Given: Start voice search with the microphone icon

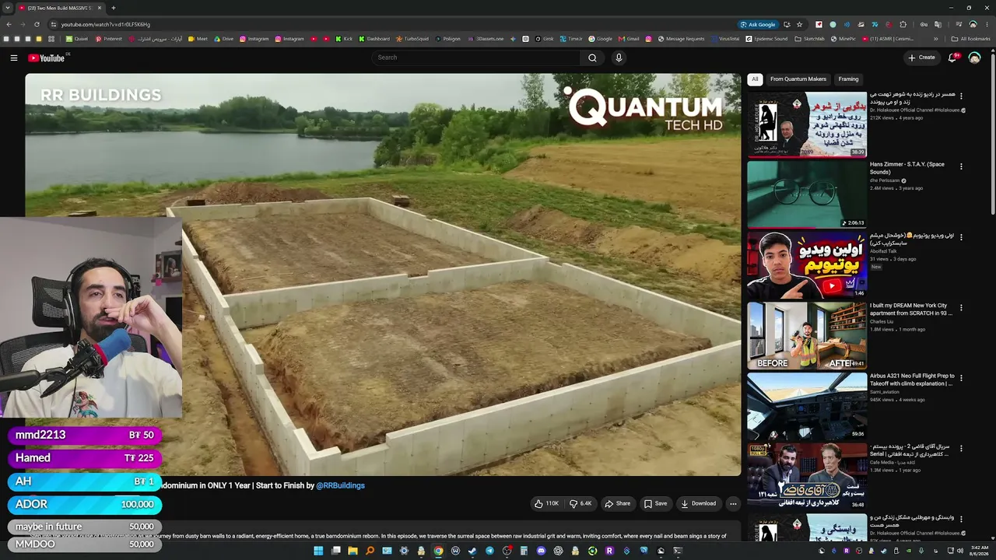Looking at the screenshot, I should tap(619, 58).
